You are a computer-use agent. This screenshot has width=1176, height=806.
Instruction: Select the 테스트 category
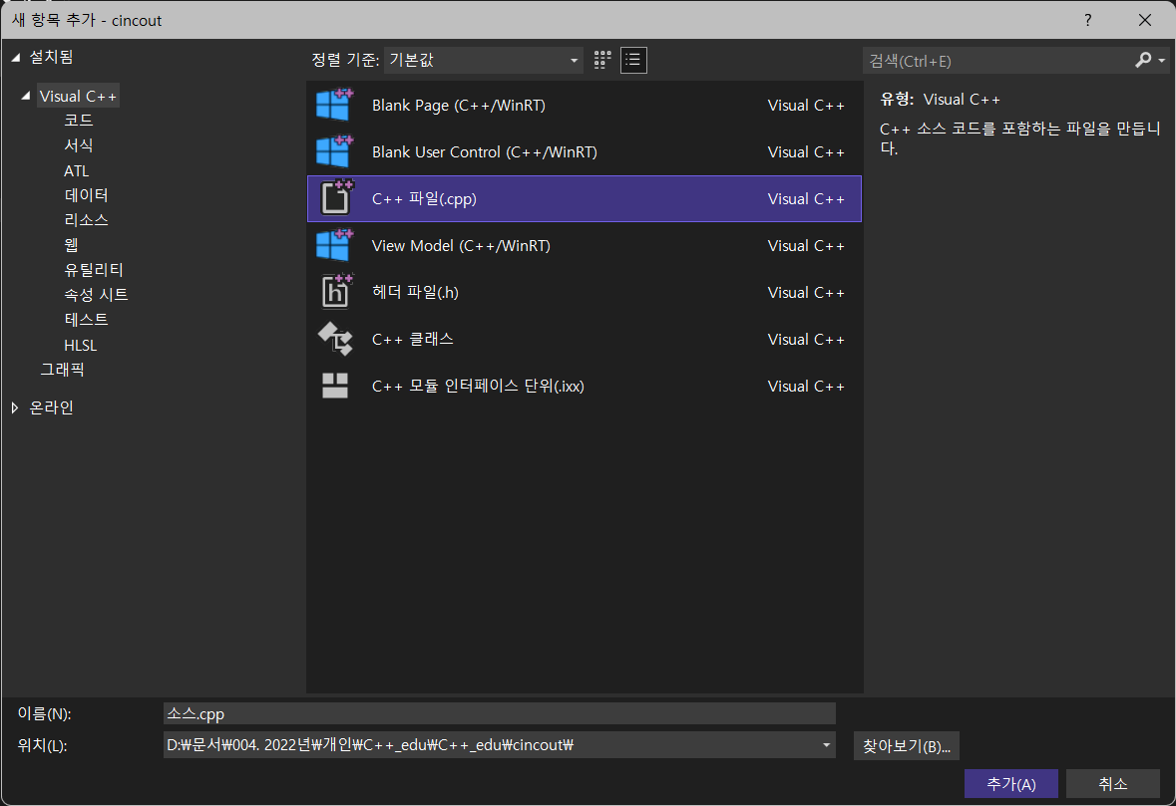pos(86,319)
